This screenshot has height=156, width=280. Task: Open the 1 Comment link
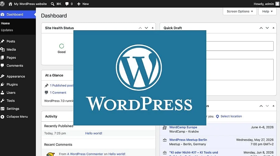pos(58,93)
